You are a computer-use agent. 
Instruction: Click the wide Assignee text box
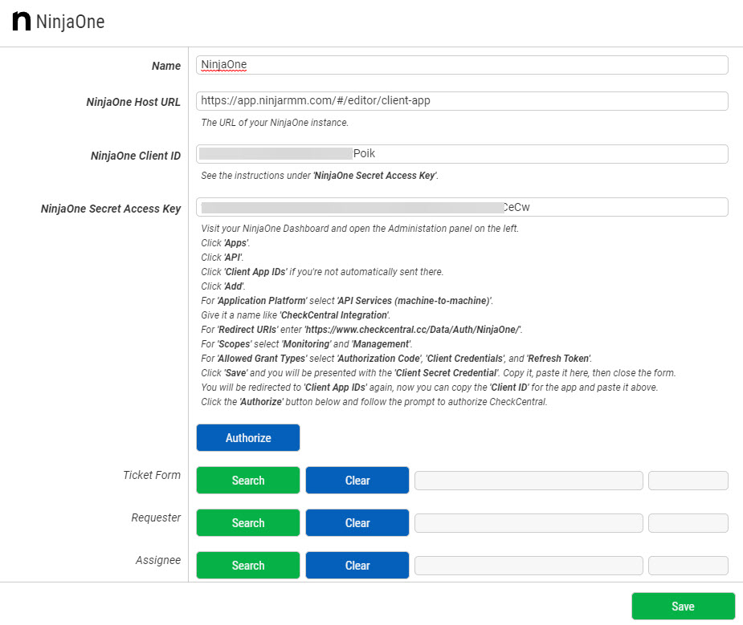pyautogui.click(x=529, y=566)
